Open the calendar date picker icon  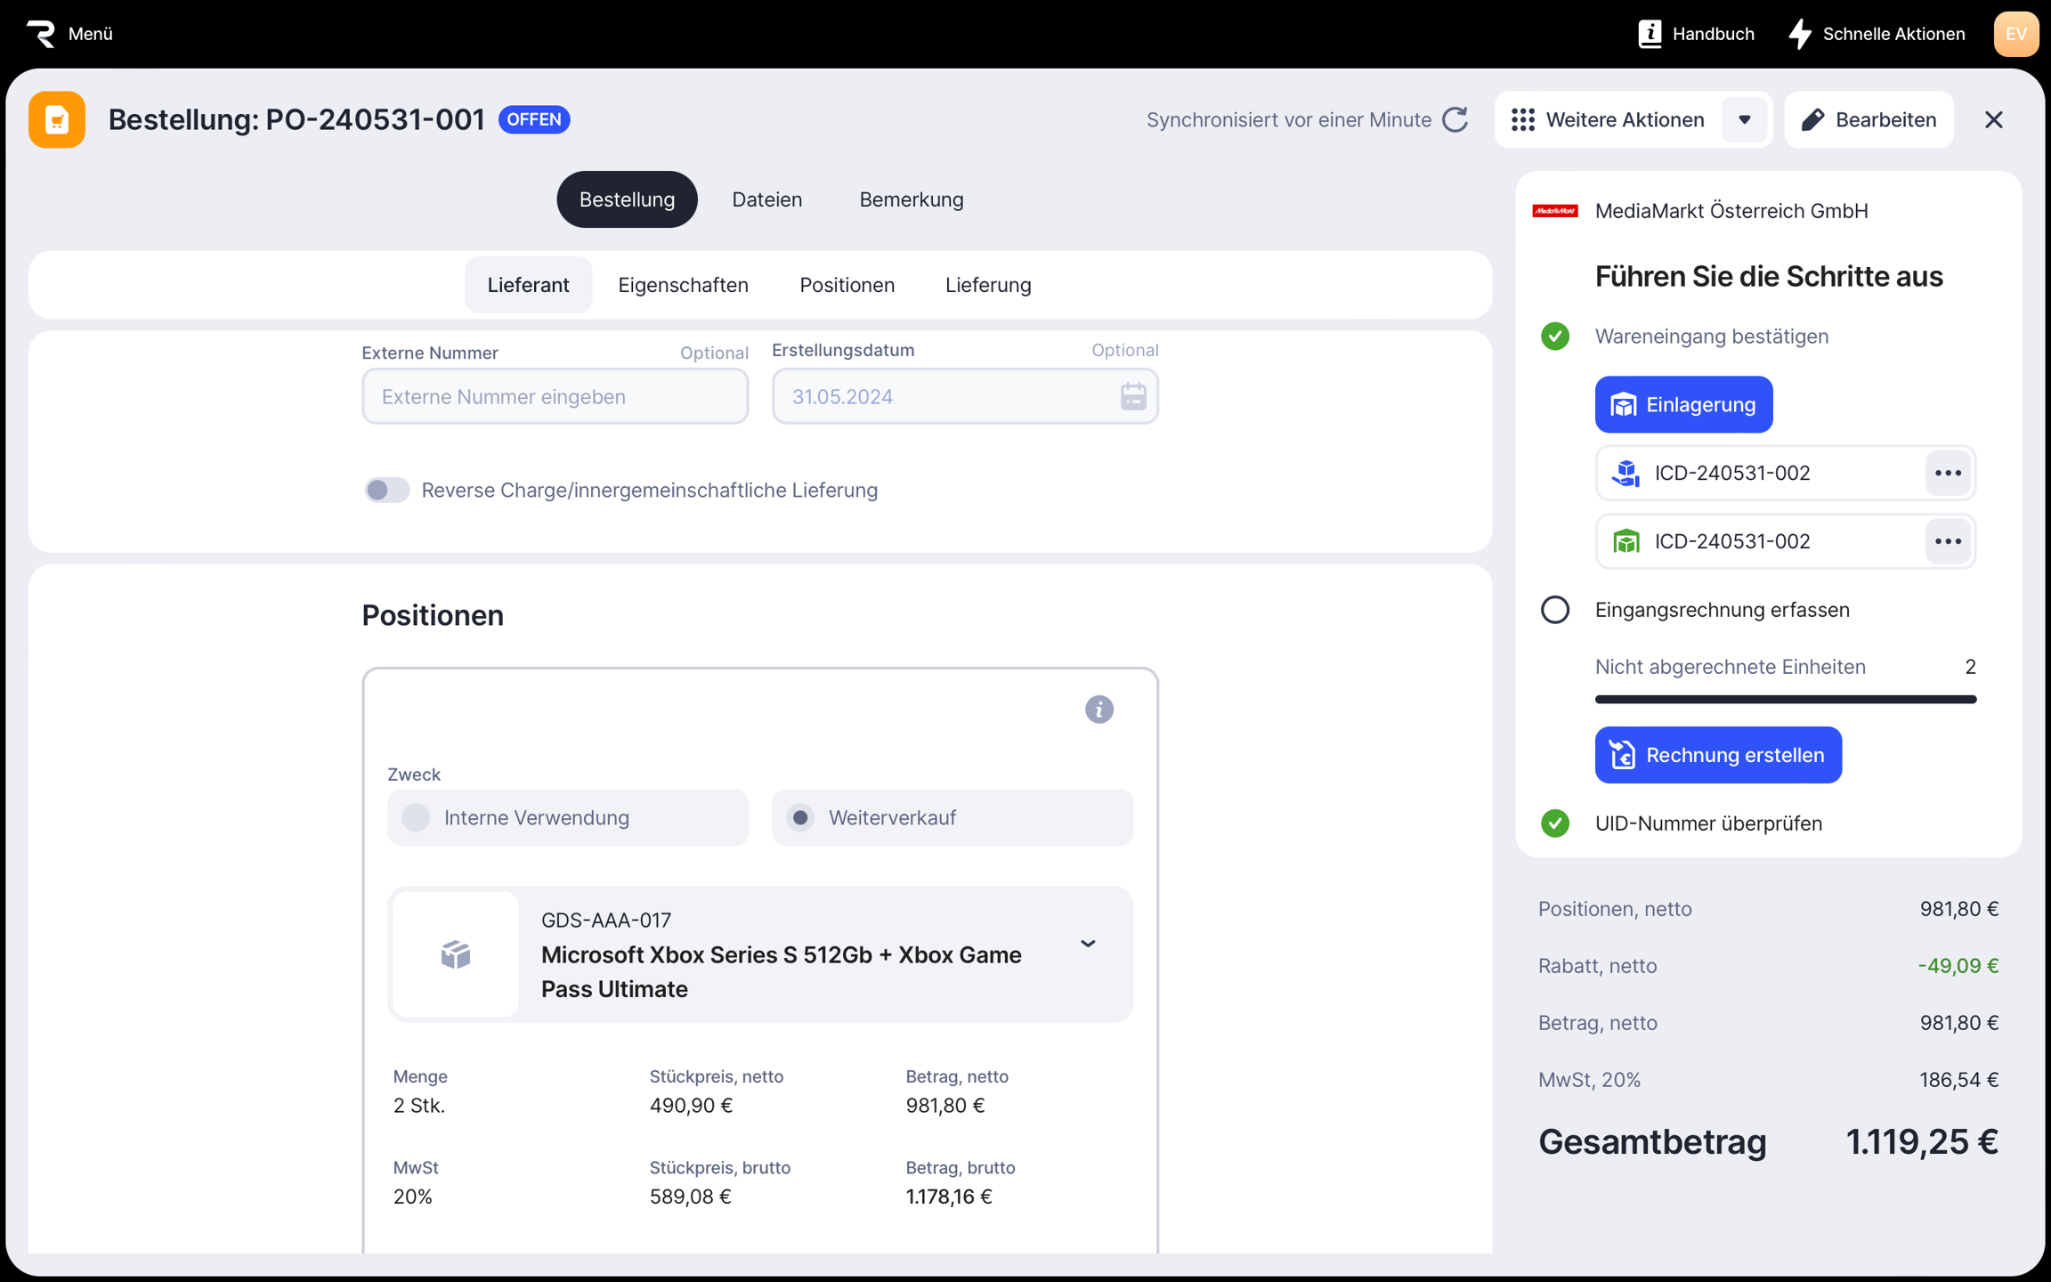(x=1132, y=396)
